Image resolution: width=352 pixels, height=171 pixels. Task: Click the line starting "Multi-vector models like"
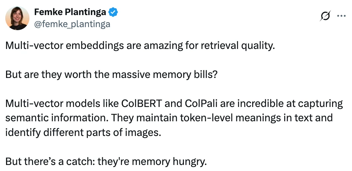(x=174, y=104)
